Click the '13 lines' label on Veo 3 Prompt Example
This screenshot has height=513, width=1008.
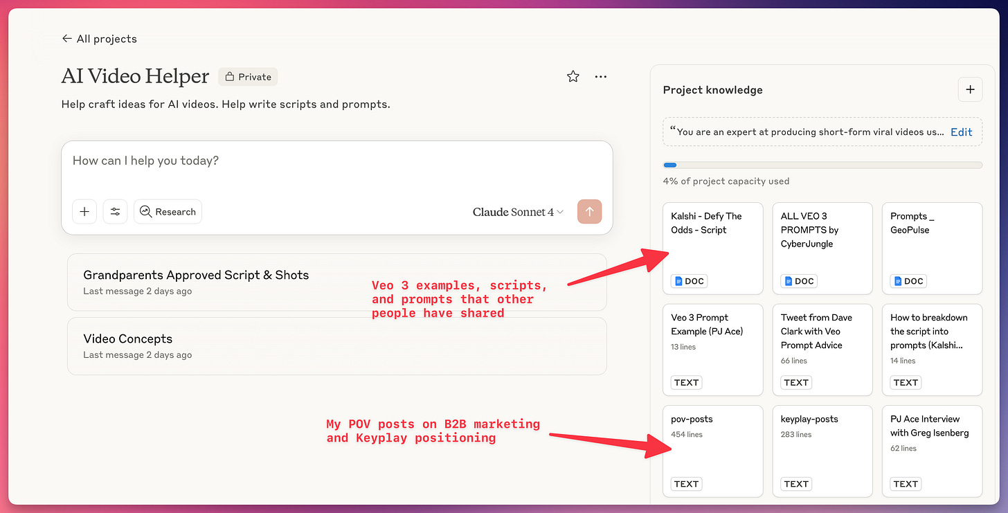click(683, 347)
